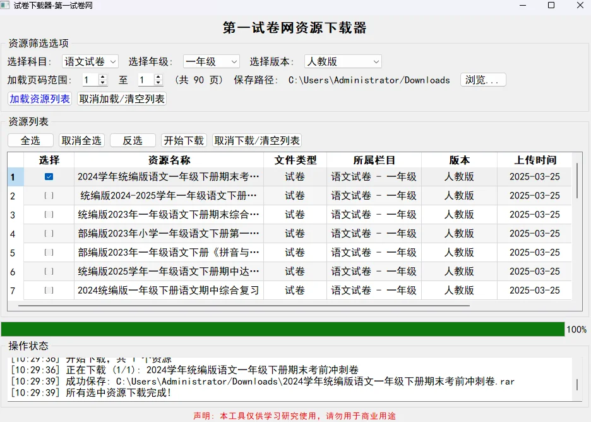This screenshot has width=591, height=422.
Task: Click resource name 部编版2023年一年级语文下册《拼音与…
Action: pyautogui.click(x=169, y=252)
